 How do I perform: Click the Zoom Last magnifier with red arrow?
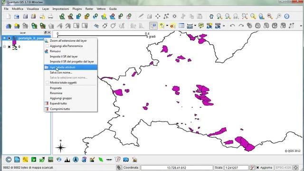tap(270, 16)
